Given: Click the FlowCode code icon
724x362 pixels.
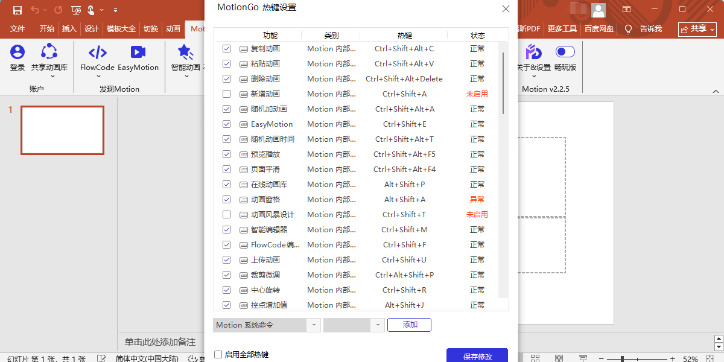Looking at the screenshot, I should click(97, 52).
